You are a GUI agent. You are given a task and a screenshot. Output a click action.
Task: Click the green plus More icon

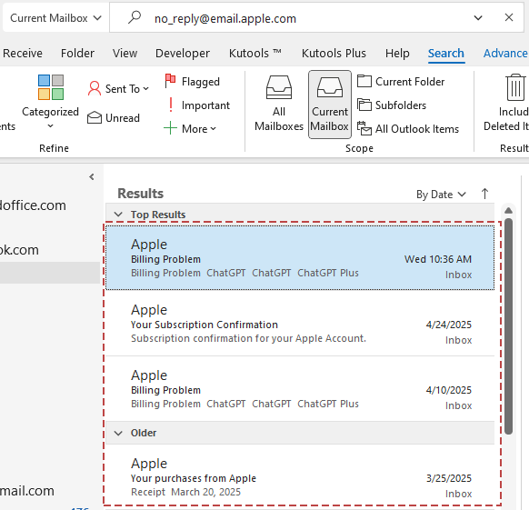(170, 128)
